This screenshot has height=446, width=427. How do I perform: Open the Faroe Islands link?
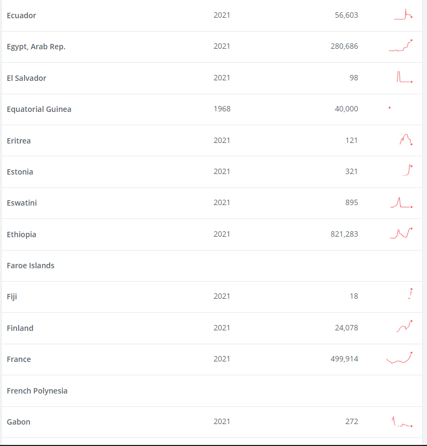tap(30, 266)
